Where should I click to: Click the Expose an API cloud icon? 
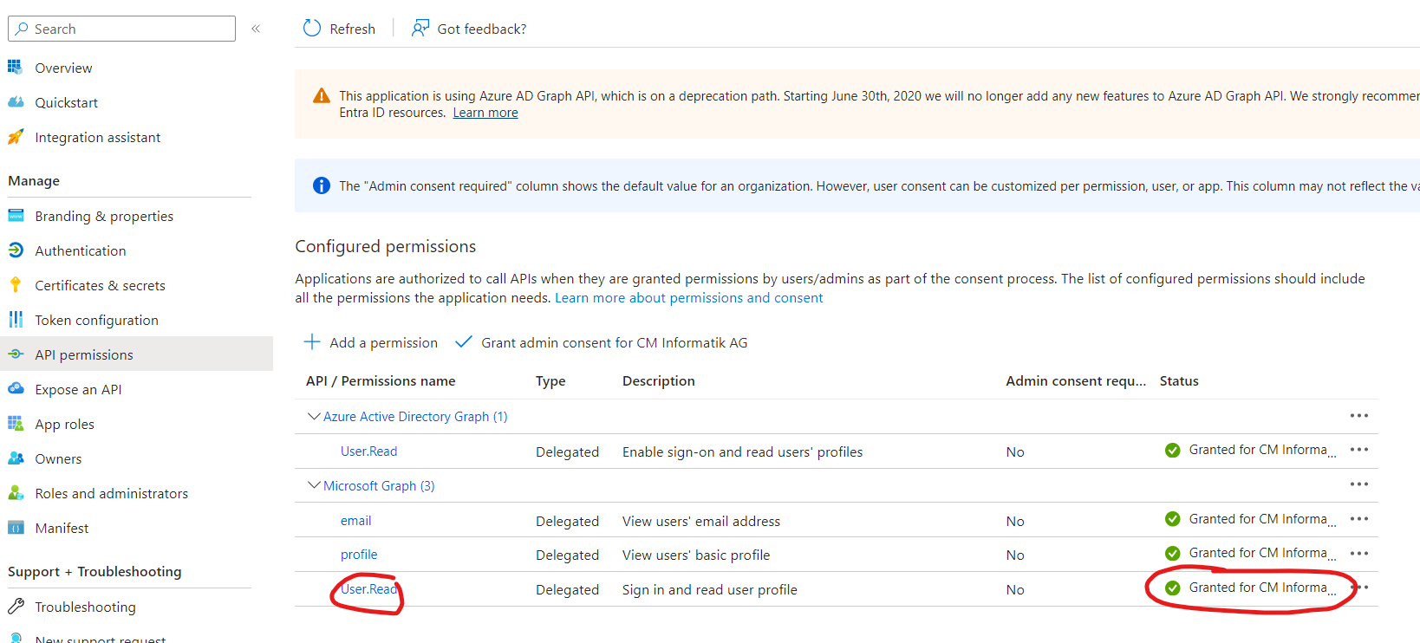pyautogui.click(x=16, y=388)
